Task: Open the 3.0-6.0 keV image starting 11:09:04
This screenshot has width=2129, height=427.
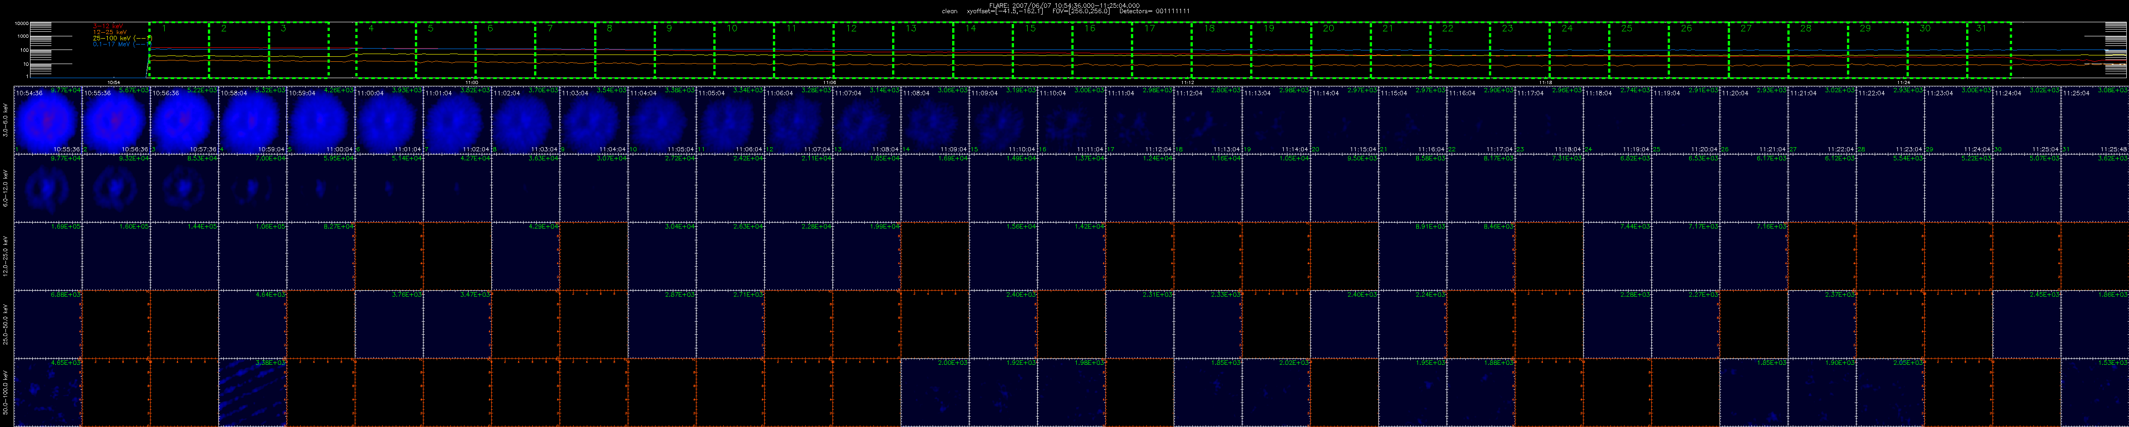Action: 1004,119
